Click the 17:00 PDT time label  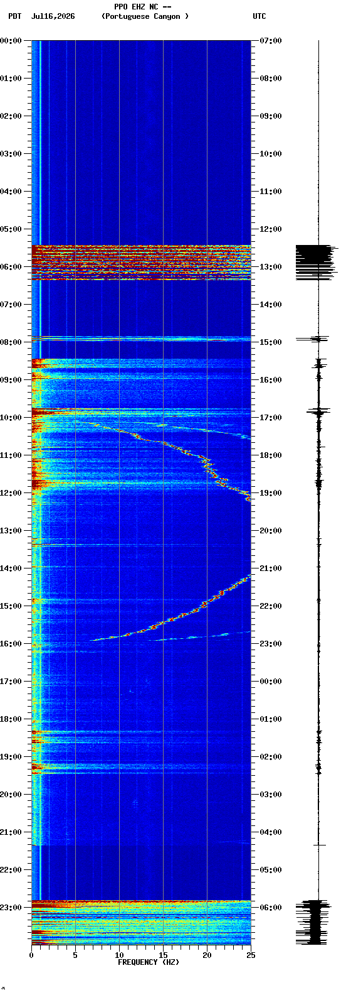(x=11, y=682)
